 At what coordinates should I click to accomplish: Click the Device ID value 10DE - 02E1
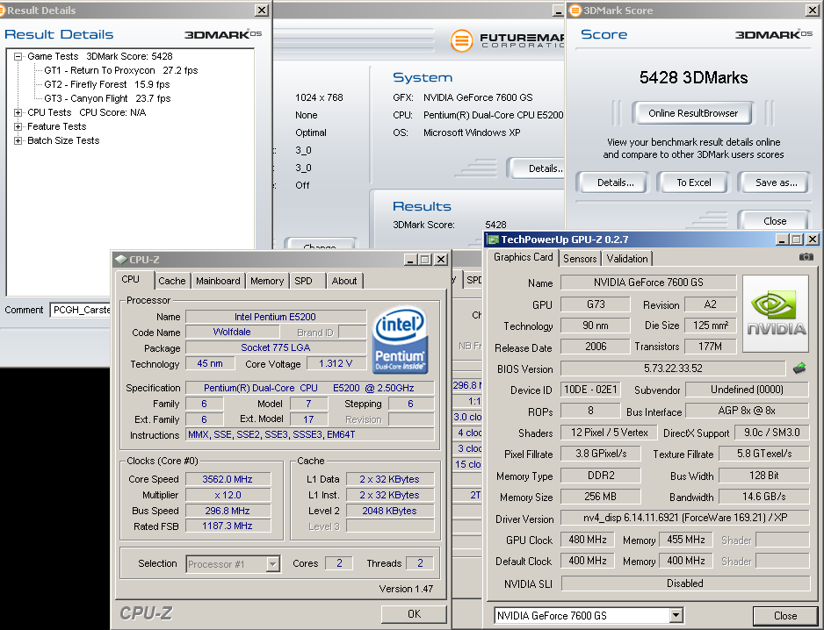point(590,389)
